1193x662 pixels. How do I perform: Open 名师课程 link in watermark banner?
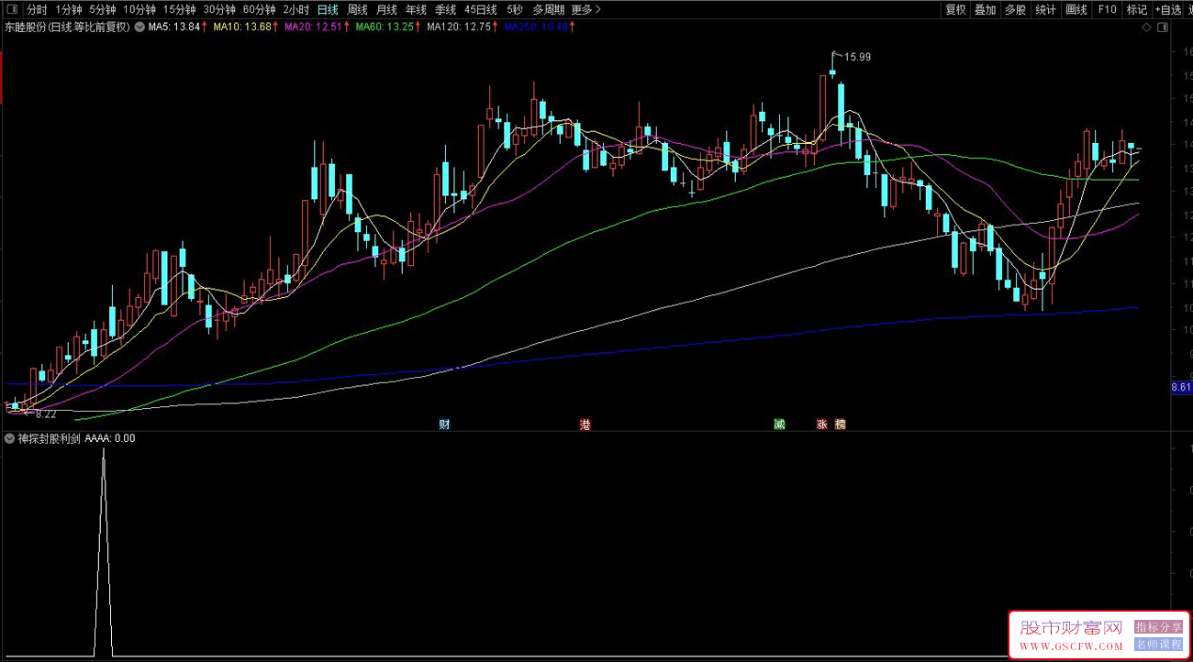[1158, 645]
